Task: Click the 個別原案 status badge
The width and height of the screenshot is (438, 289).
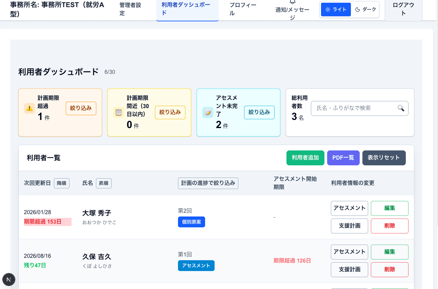Action: click(x=192, y=222)
